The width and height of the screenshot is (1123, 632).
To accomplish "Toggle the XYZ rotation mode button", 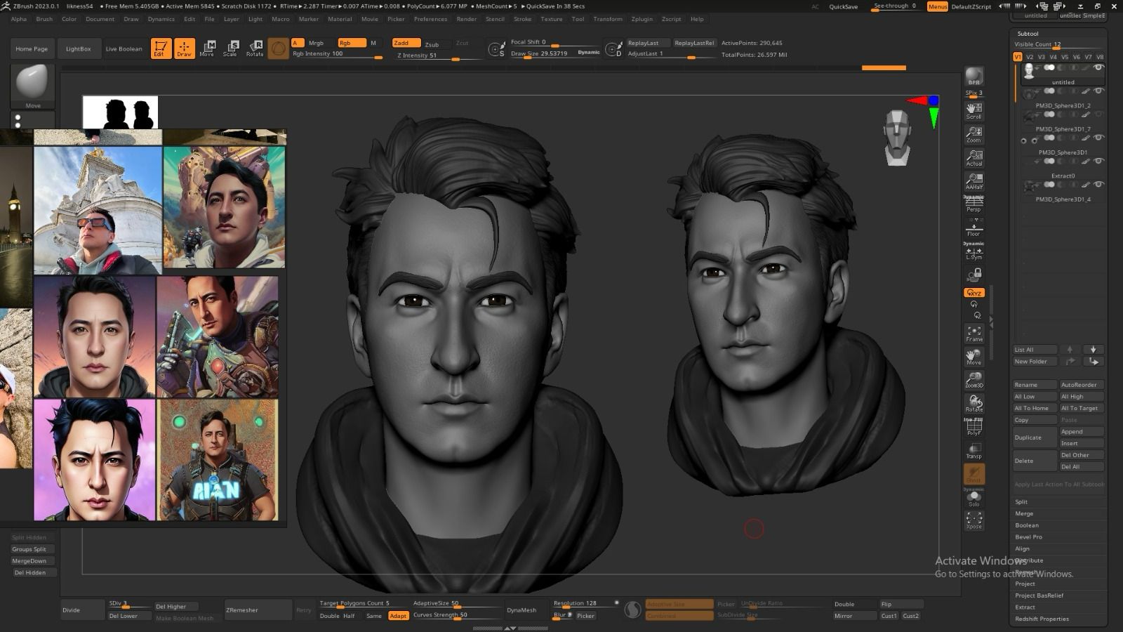I will (974, 293).
